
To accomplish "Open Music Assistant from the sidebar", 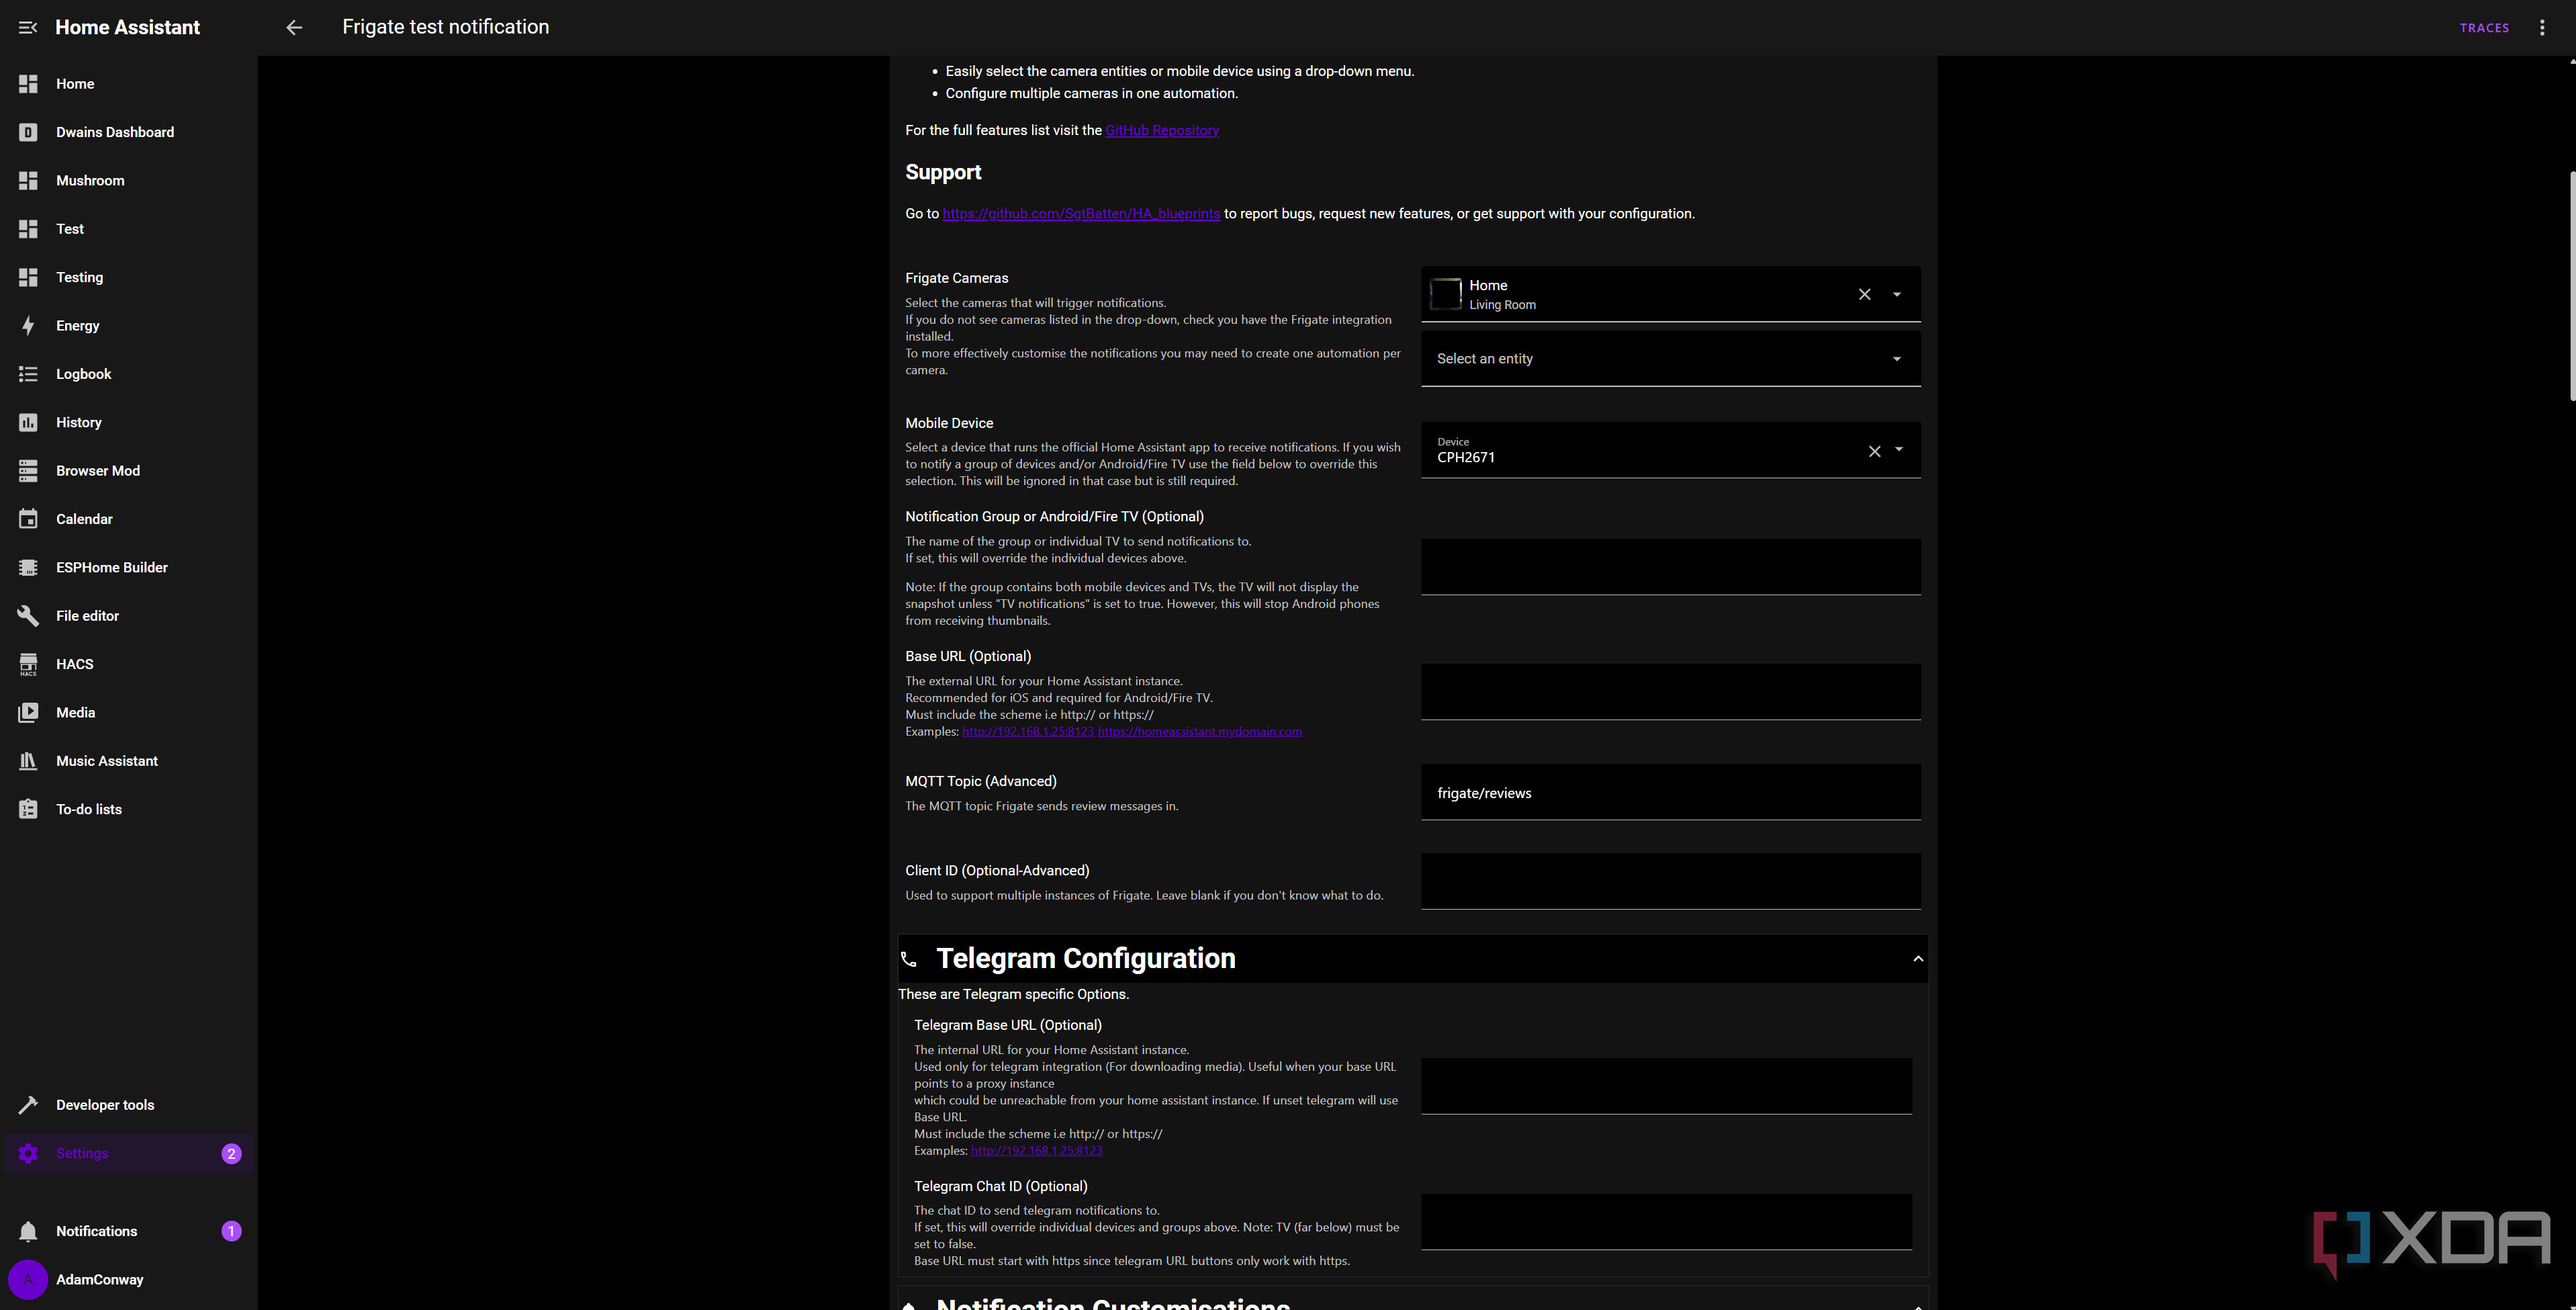I will pyautogui.click(x=128, y=760).
